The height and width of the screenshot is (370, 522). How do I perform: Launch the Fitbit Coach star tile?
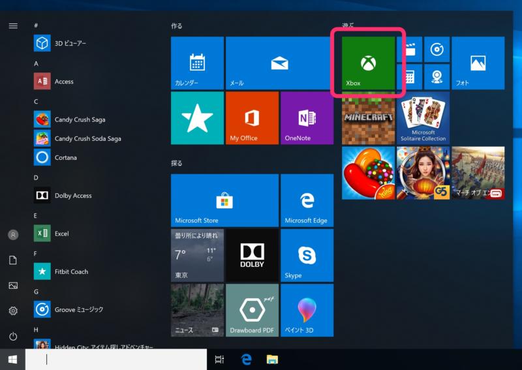197,118
